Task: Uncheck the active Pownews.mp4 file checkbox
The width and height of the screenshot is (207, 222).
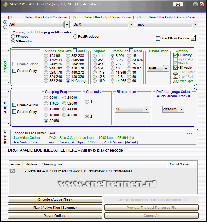Action: click(13, 171)
